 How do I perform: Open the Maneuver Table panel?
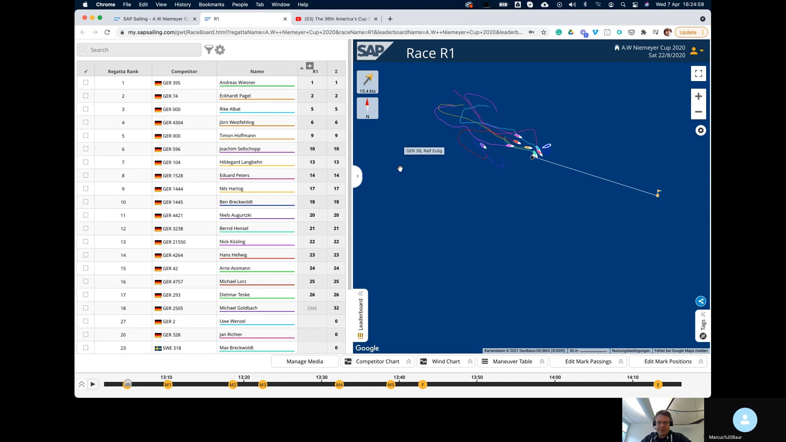click(x=512, y=362)
